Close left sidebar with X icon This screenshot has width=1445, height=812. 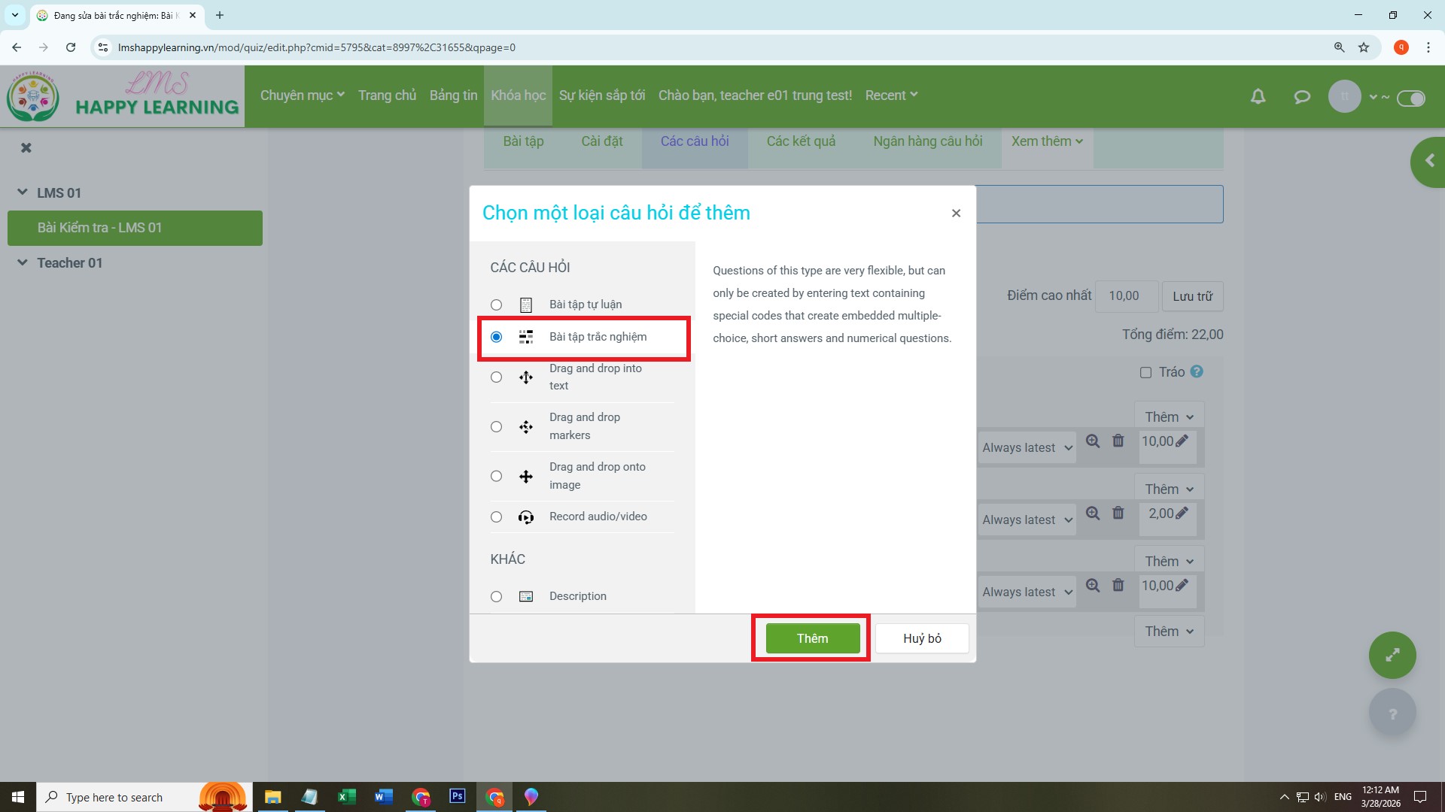[x=26, y=148]
